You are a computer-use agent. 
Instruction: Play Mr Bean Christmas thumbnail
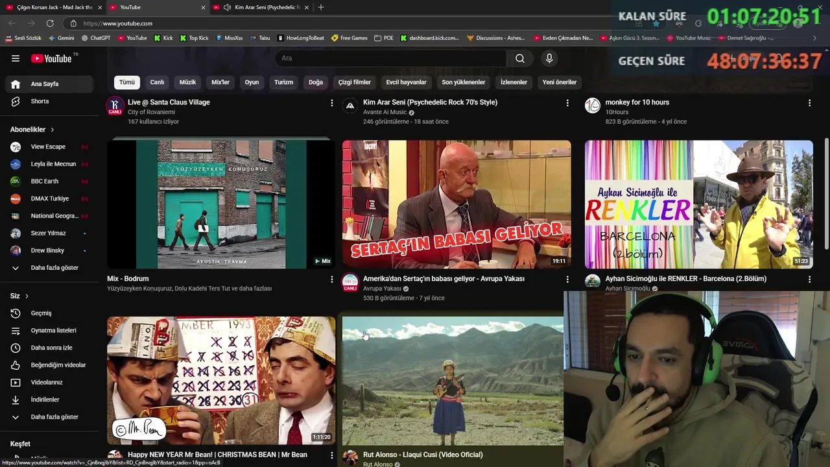[x=221, y=380]
